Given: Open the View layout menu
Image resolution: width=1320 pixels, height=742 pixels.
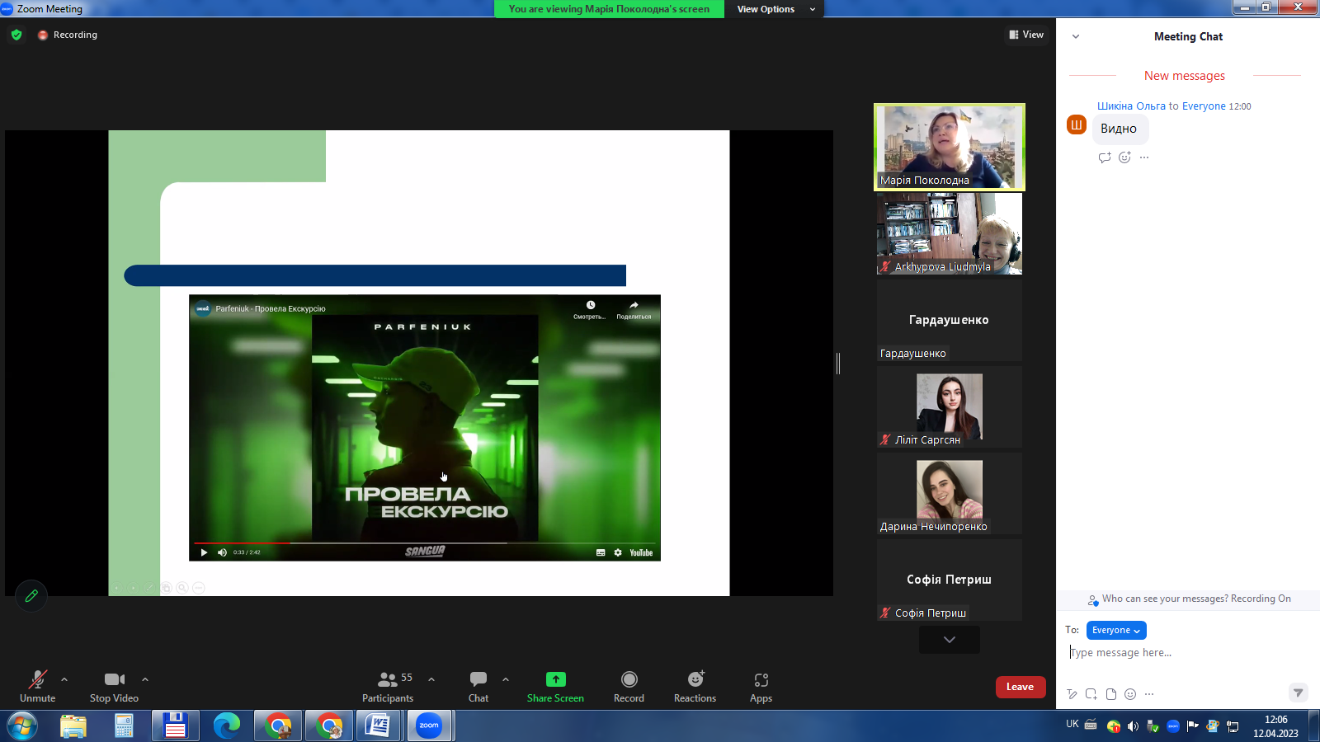Looking at the screenshot, I should (x=1026, y=35).
